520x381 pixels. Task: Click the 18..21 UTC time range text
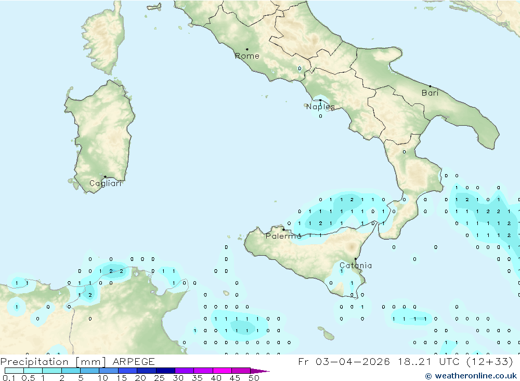click(428, 361)
